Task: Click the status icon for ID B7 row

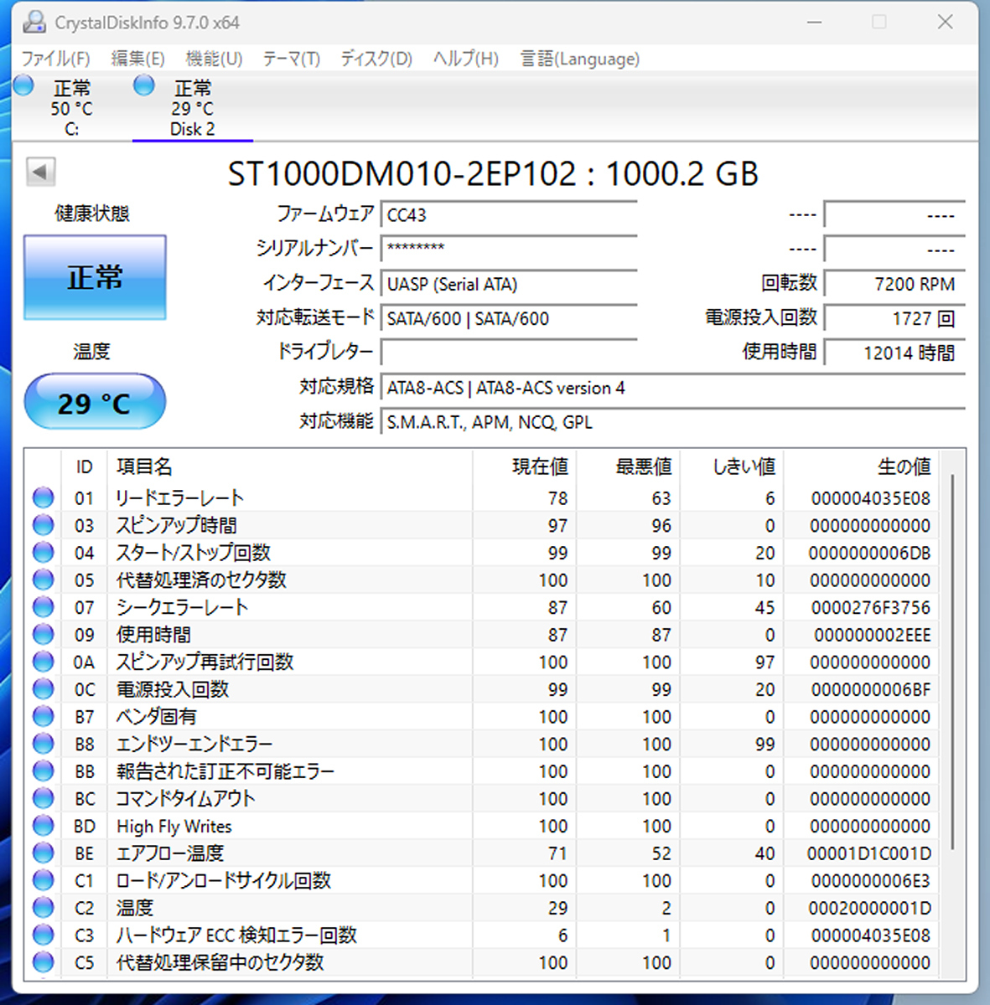Action: coord(44,717)
